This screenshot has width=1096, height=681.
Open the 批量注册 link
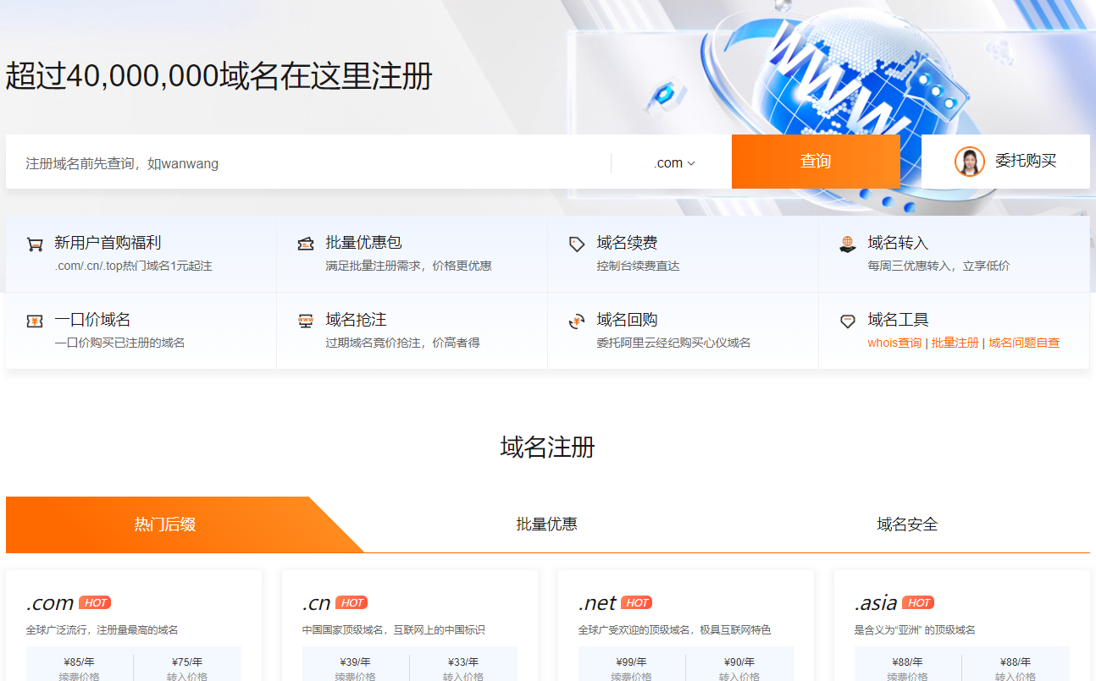(955, 343)
